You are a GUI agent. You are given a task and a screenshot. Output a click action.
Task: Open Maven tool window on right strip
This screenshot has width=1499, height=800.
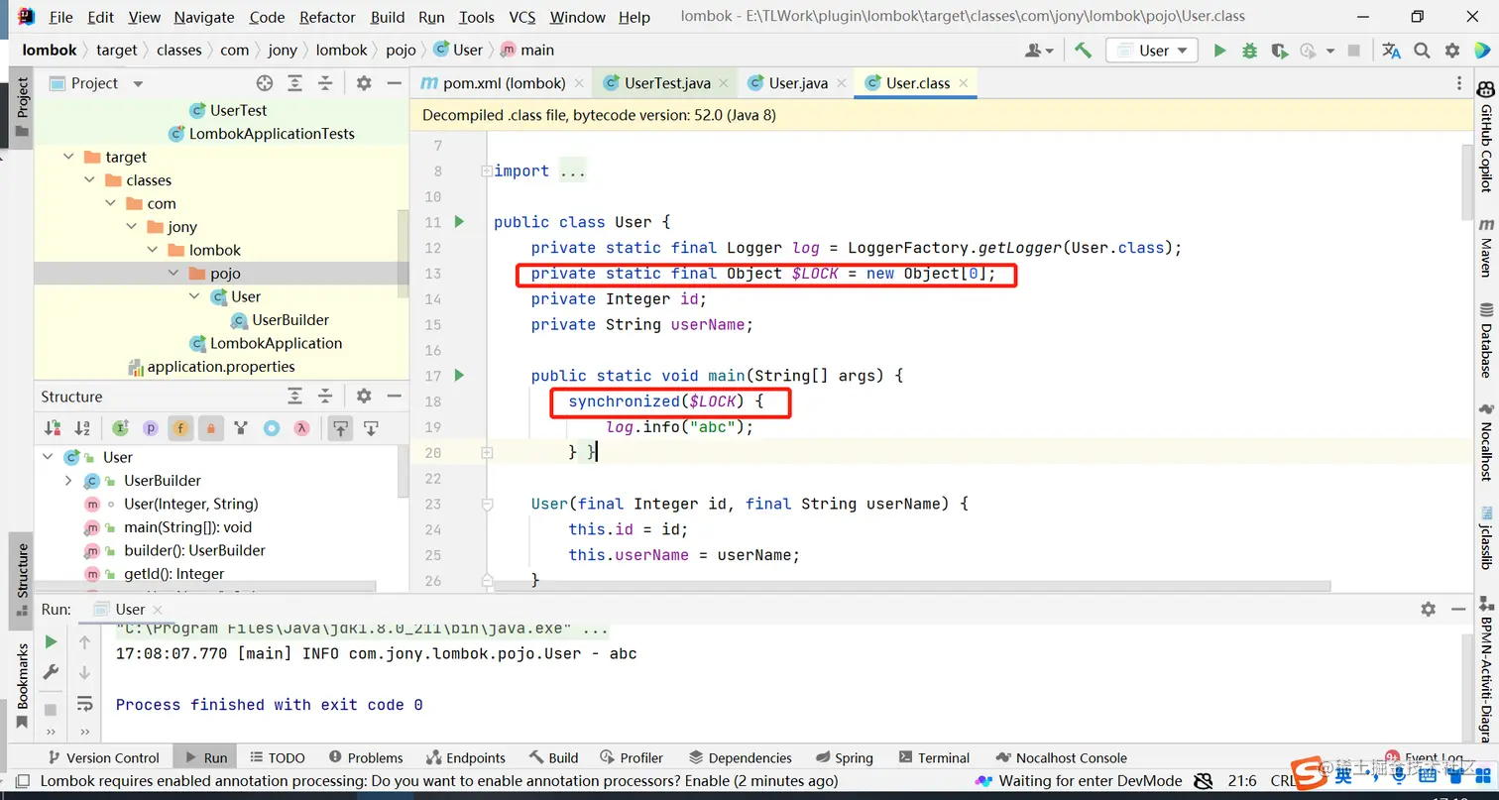tap(1486, 248)
